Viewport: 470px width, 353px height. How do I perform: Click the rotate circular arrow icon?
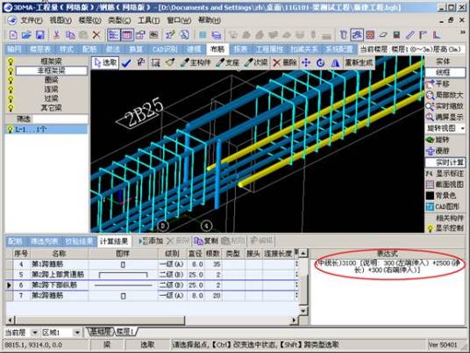click(x=321, y=62)
